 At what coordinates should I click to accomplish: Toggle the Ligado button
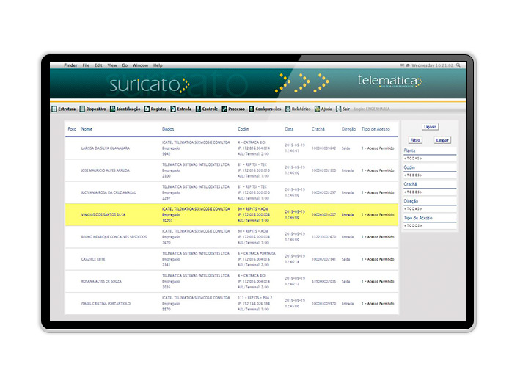point(430,127)
